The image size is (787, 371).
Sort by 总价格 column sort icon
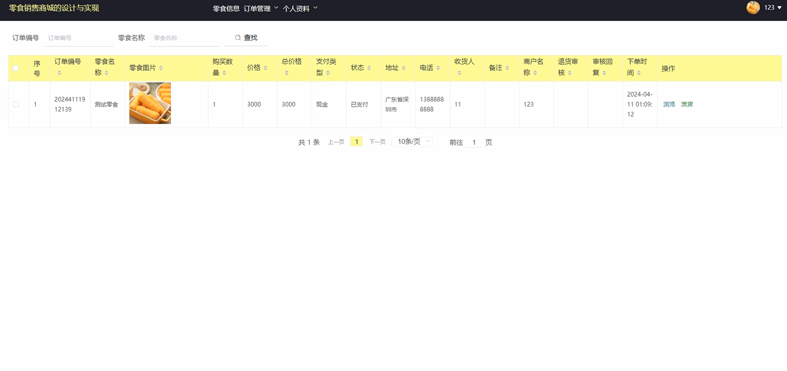(x=287, y=73)
